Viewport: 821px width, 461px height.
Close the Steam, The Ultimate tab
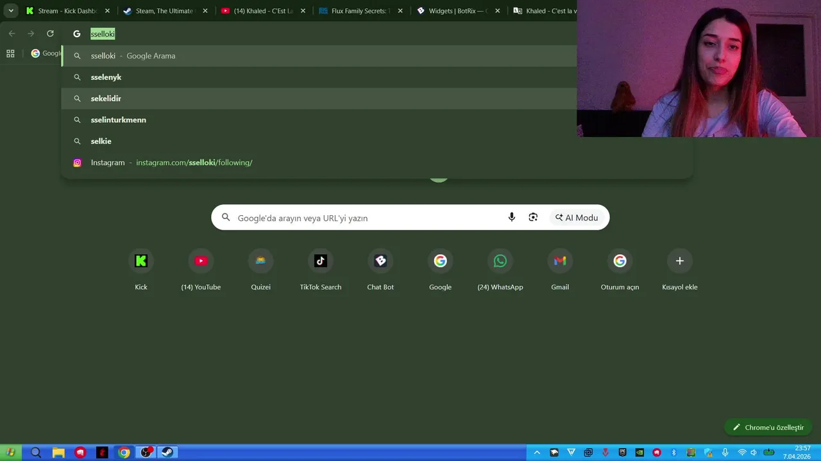(205, 11)
